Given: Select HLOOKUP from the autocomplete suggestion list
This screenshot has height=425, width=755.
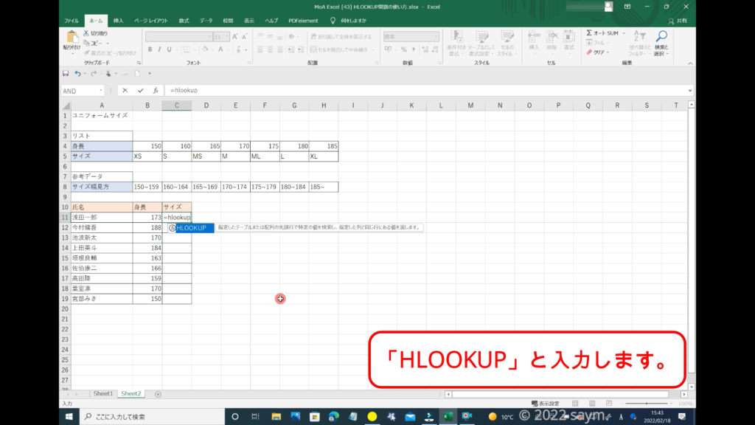Looking at the screenshot, I should 191,228.
